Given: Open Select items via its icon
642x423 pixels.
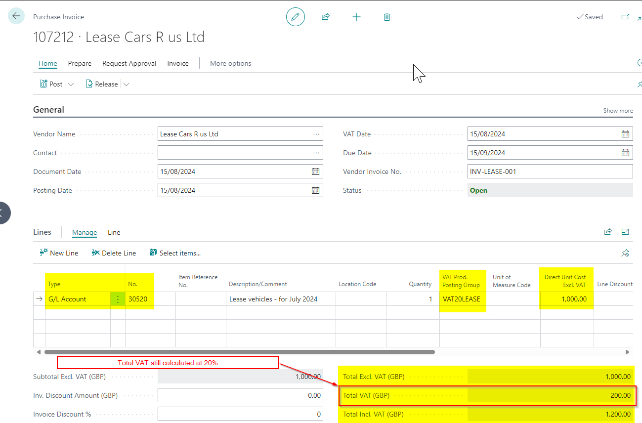Looking at the screenshot, I should pyautogui.click(x=153, y=253).
